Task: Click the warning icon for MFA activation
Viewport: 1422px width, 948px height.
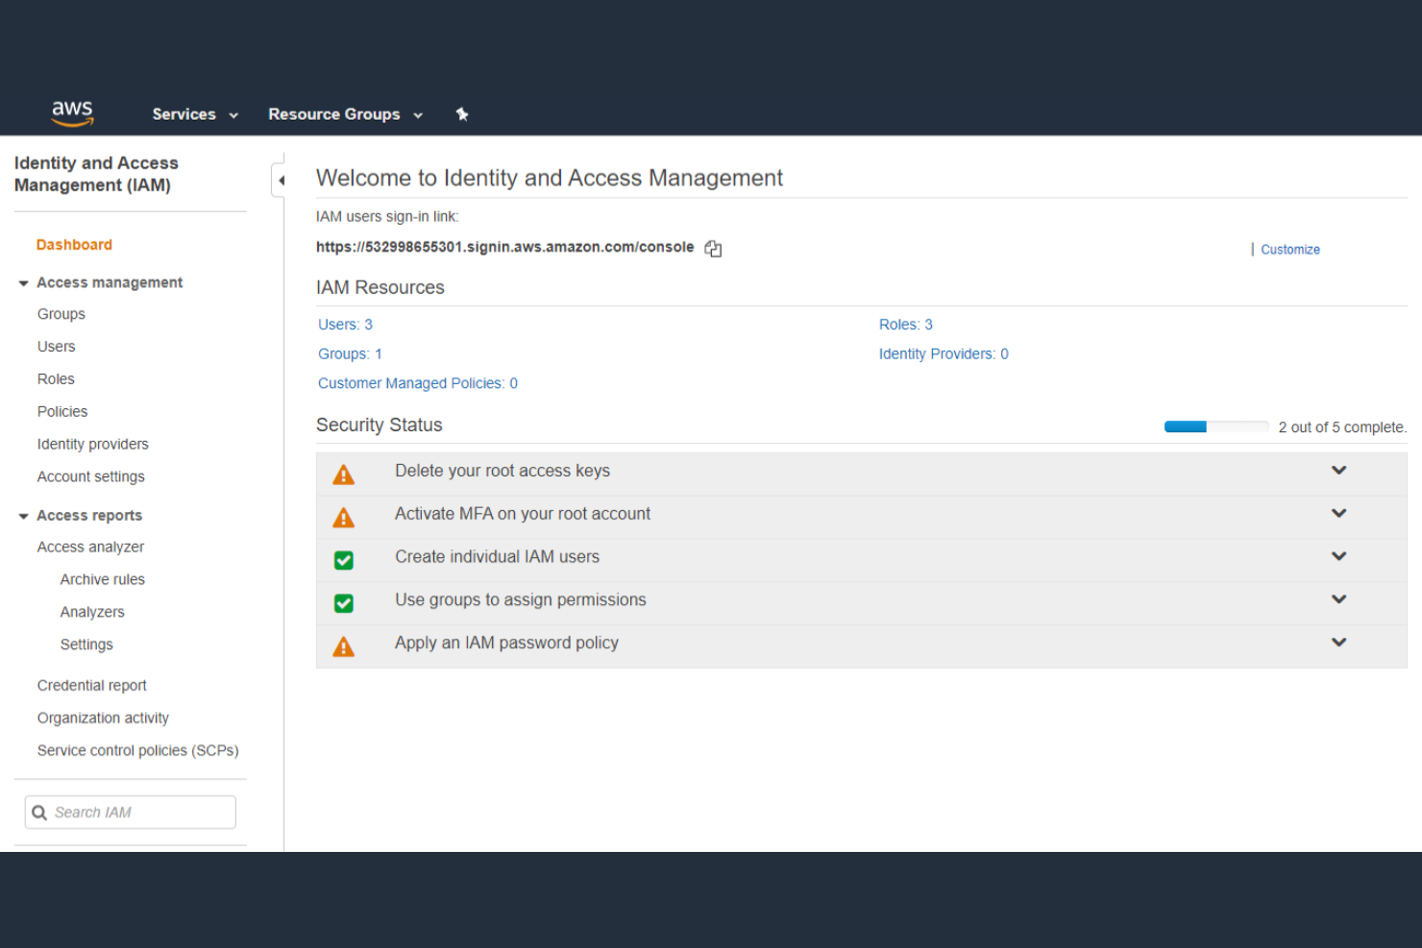Action: (x=343, y=517)
